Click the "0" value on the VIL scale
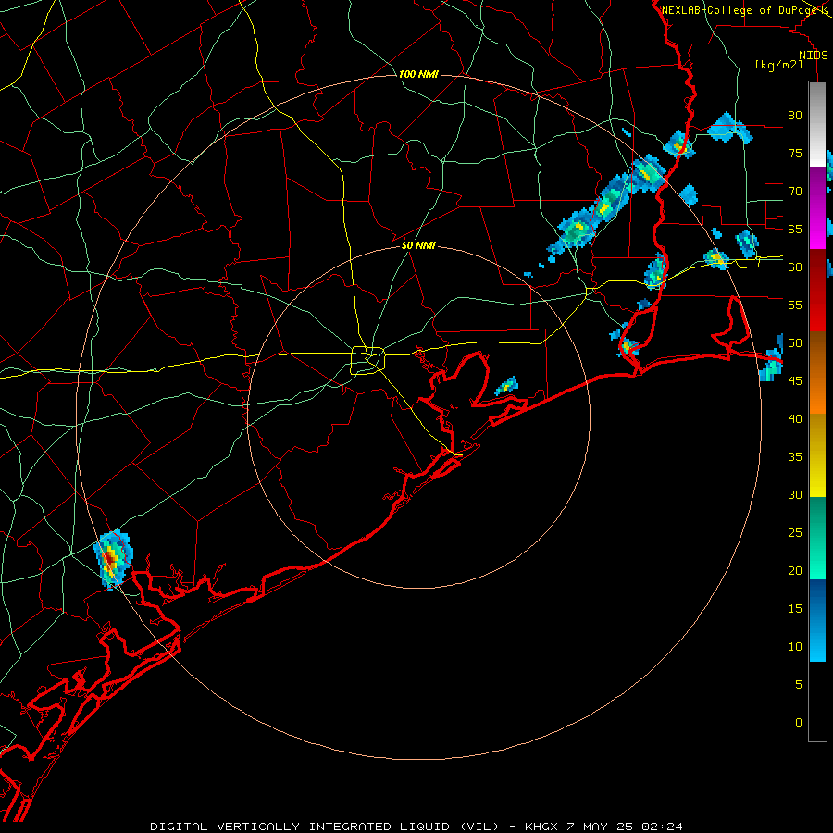Image resolution: width=833 pixels, height=833 pixels. pyautogui.click(x=799, y=723)
